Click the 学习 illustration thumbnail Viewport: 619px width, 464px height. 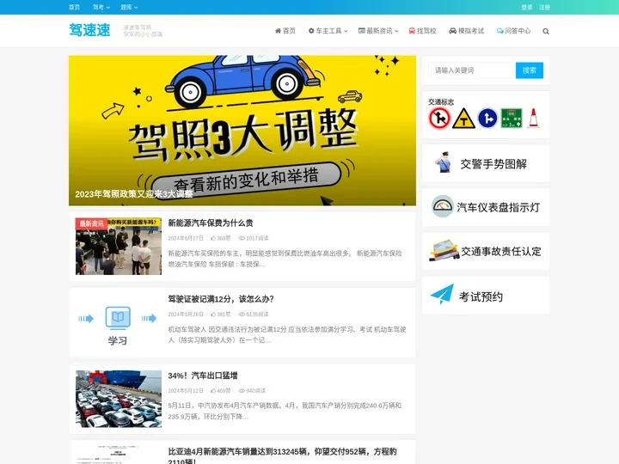click(119, 324)
